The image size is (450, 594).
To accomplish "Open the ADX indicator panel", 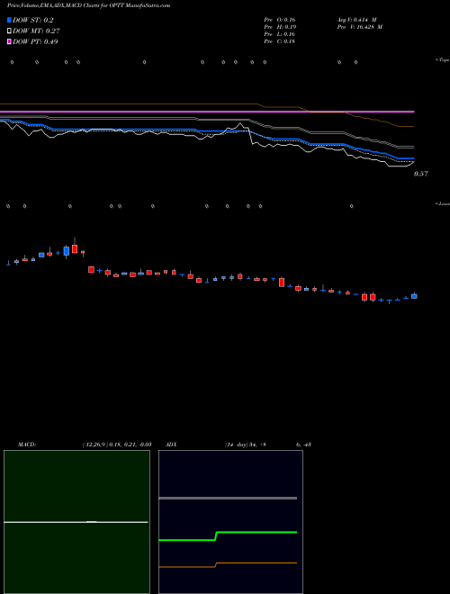I will pos(230,522).
